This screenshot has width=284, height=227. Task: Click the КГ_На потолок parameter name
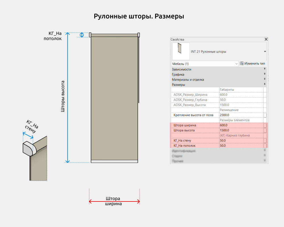184,145
